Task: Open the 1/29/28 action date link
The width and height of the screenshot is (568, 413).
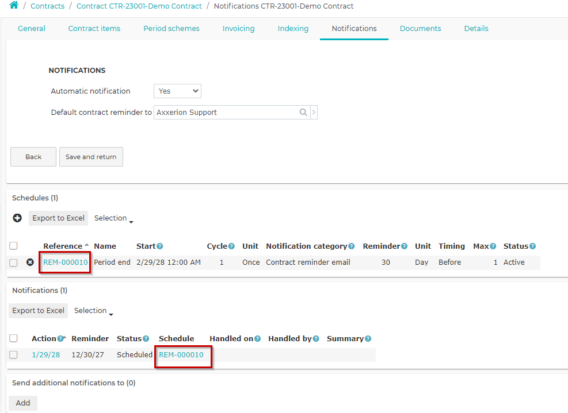Action: (x=46, y=355)
